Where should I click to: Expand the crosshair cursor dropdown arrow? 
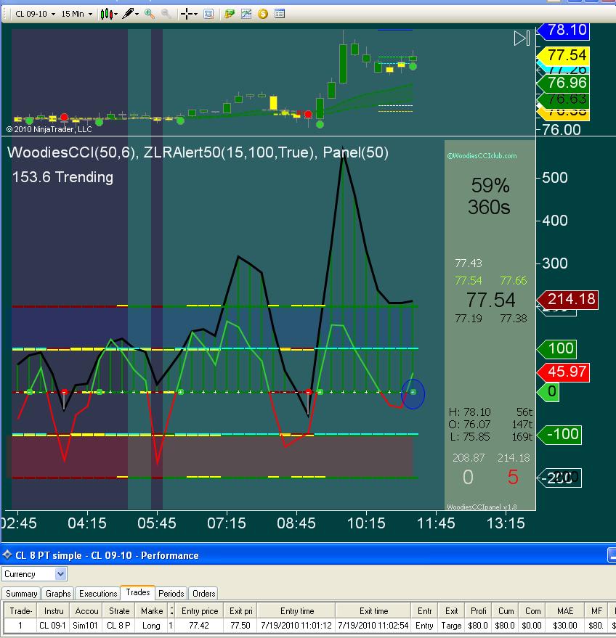[x=196, y=15]
